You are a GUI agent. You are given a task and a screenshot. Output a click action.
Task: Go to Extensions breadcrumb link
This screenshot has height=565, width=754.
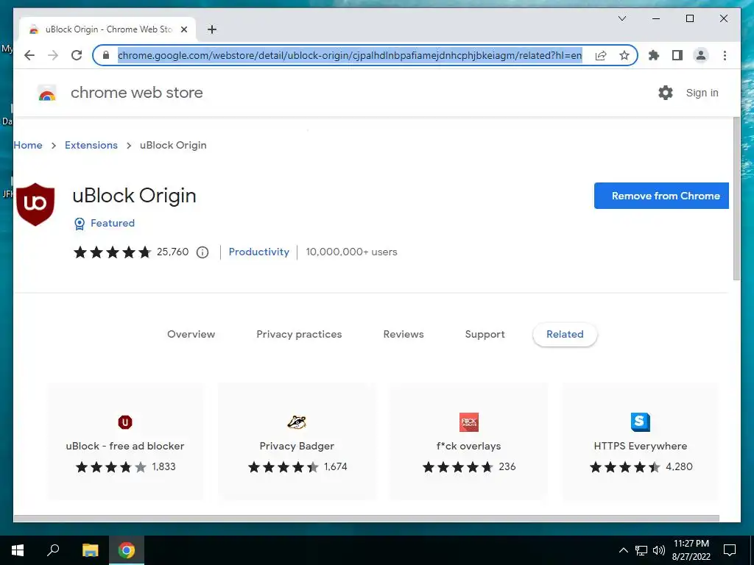[x=91, y=145]
